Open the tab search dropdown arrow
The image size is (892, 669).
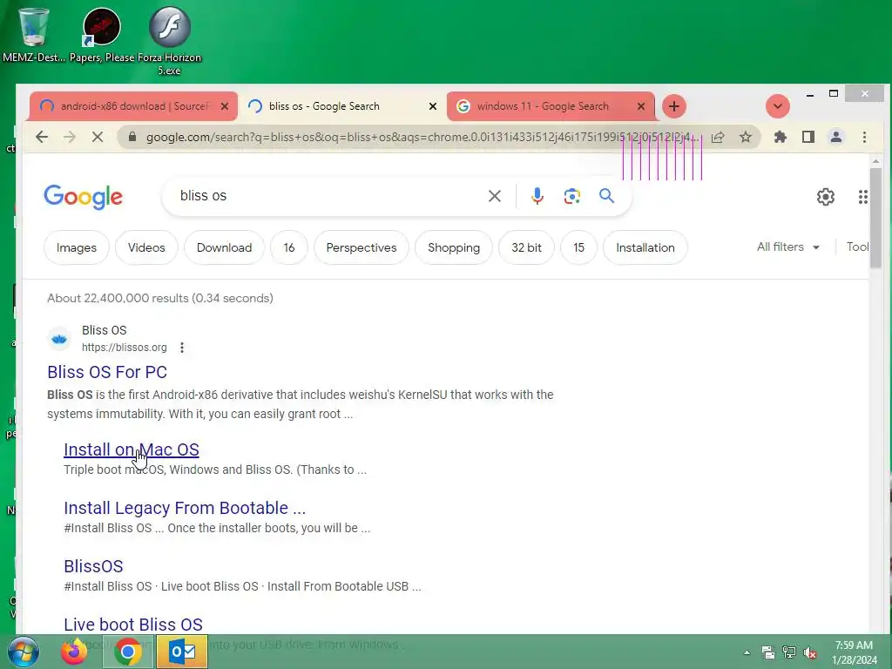778,106
